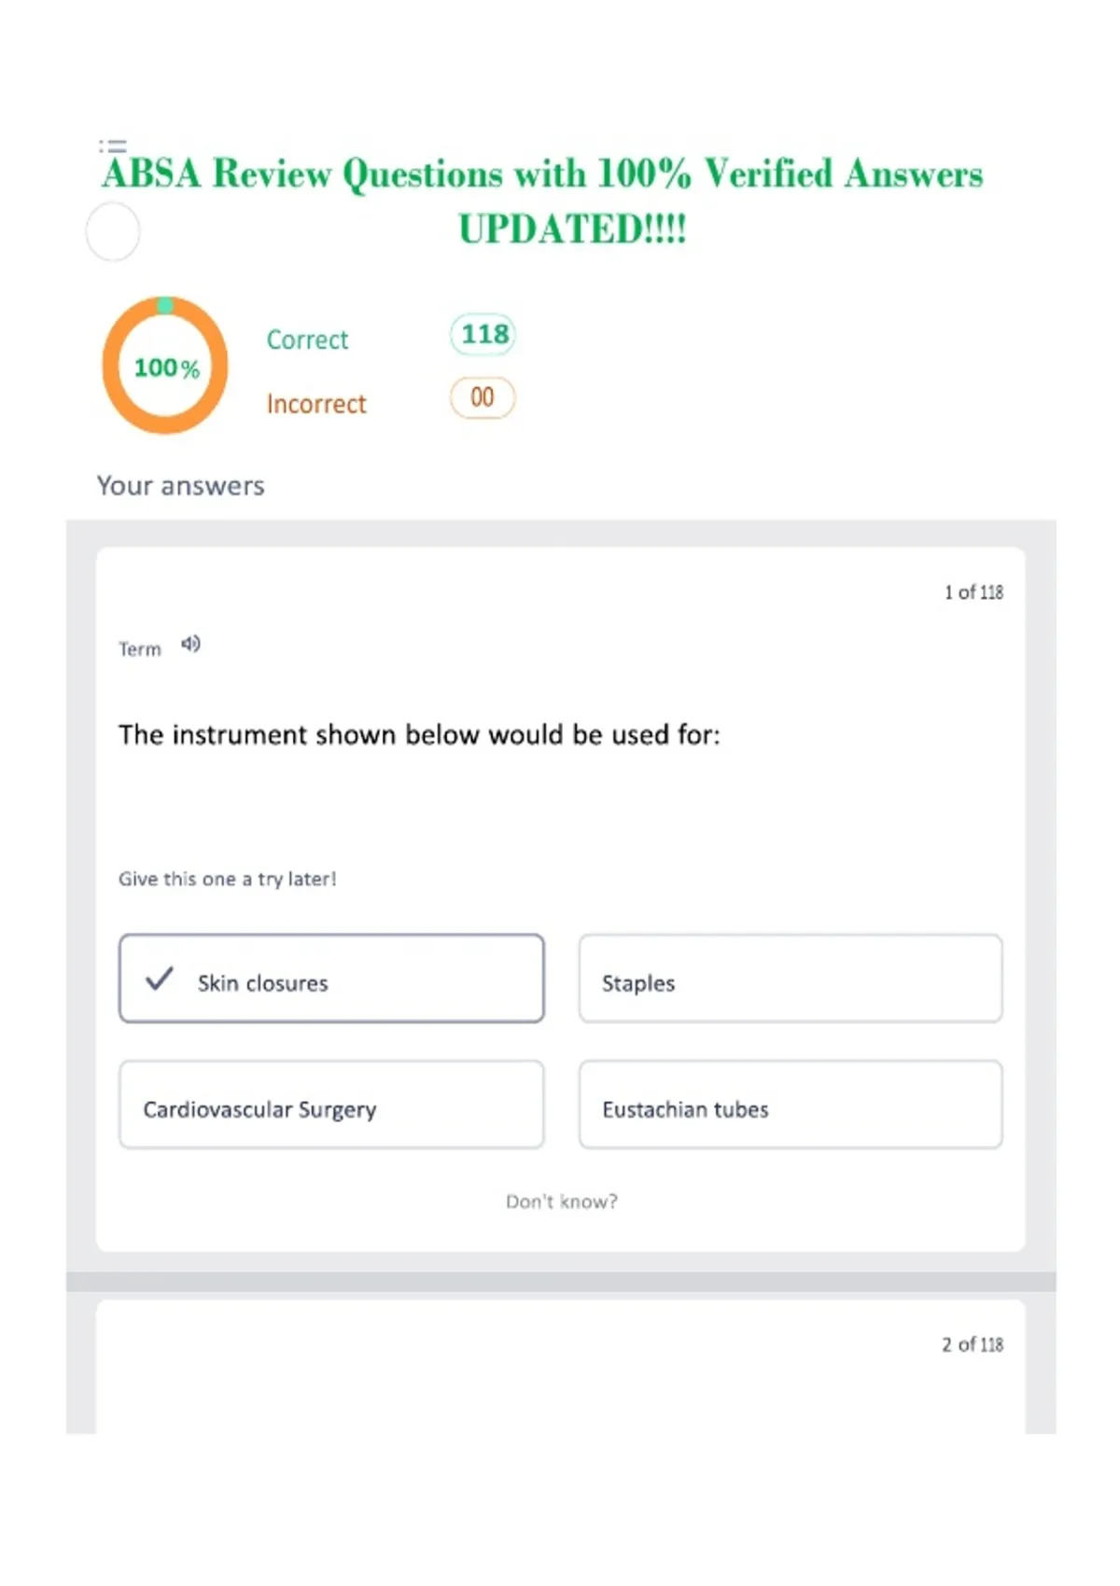The image size is (1120, 1586).
Task: Click the speaker audio icon beside Term
Action: 190,644
